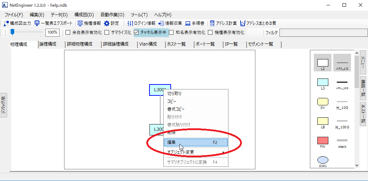Open the 自動作業(O) menu
The image size is (368, 181).
pos(112,15)
